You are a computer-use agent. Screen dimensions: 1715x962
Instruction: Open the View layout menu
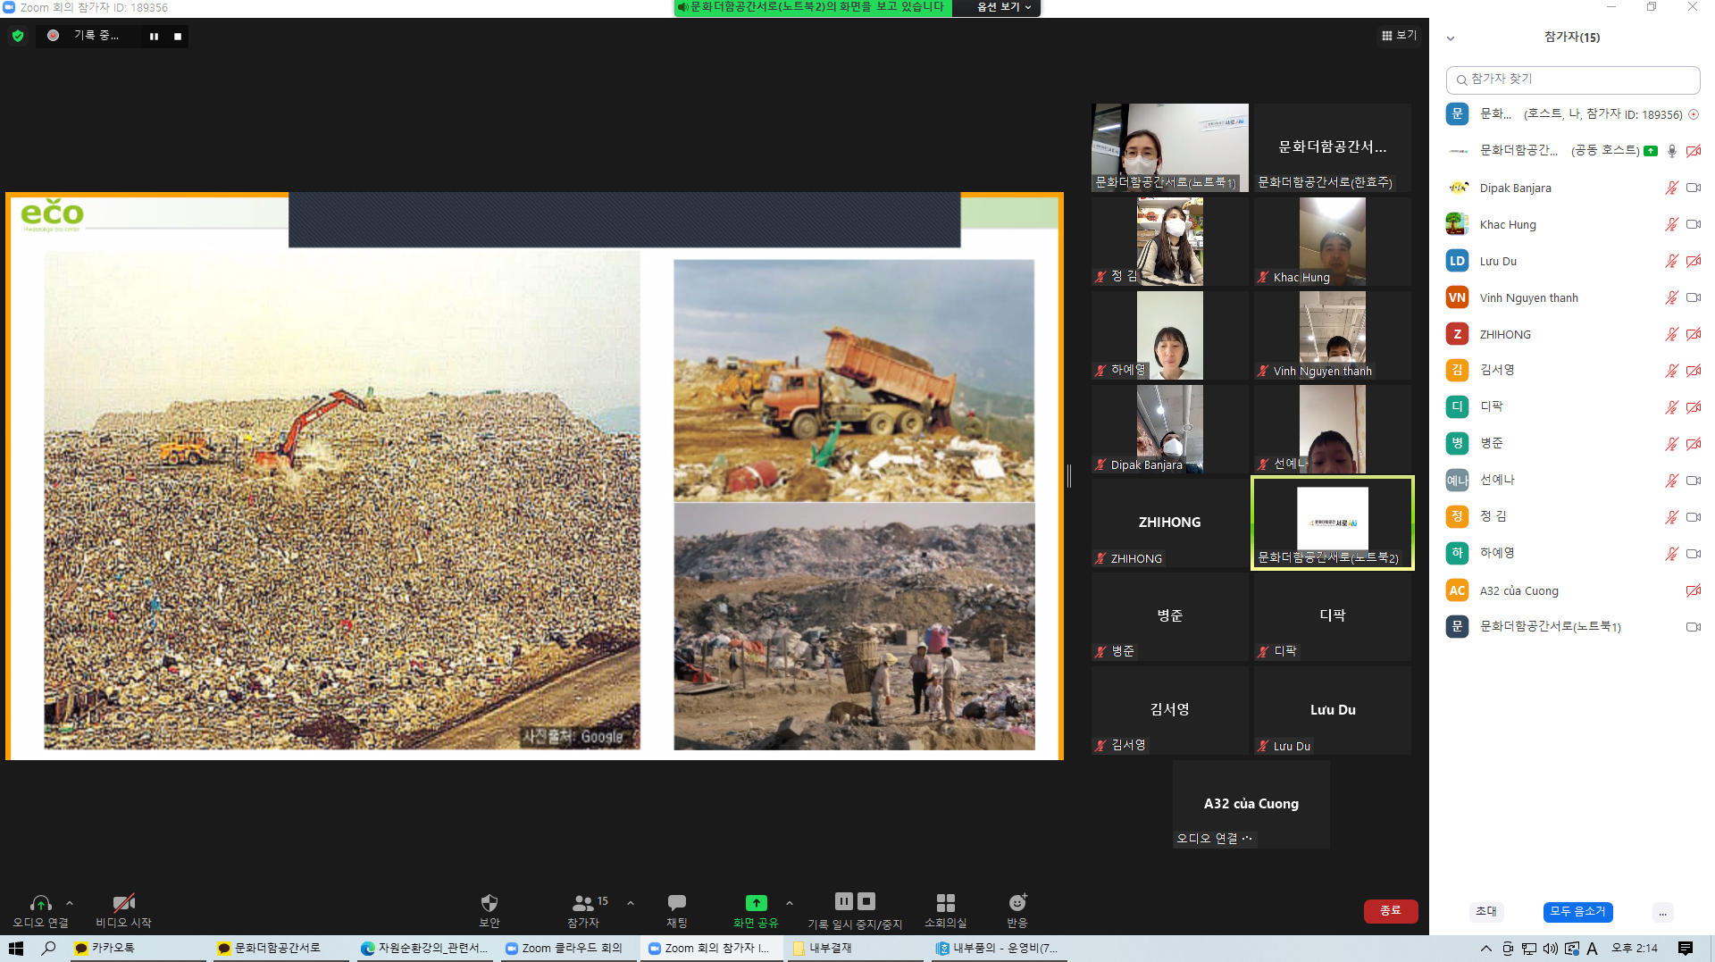1399,35
